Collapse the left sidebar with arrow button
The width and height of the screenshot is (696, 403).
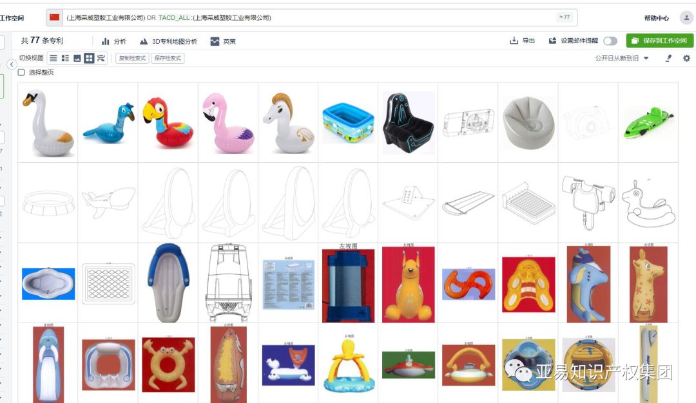point(12,64)
